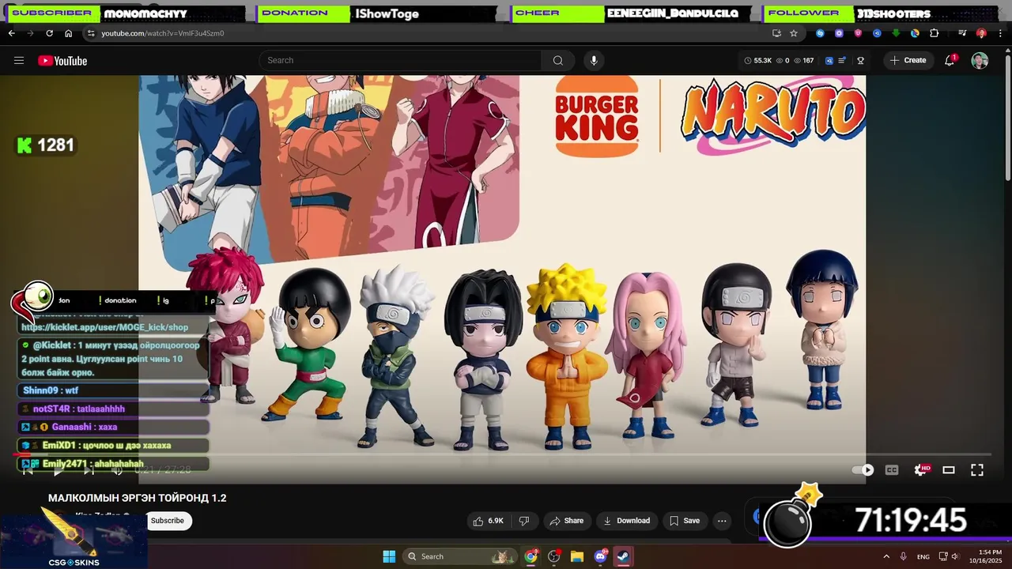
Task: Open Steam from the taskbar
Action: point(623,556)
